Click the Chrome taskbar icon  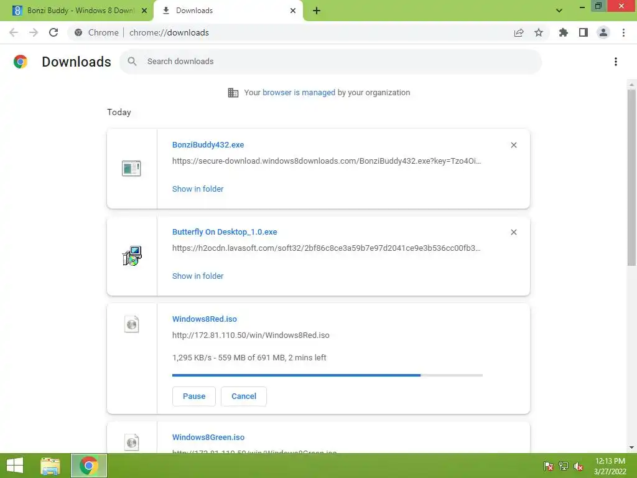click(x=89, y=466)
